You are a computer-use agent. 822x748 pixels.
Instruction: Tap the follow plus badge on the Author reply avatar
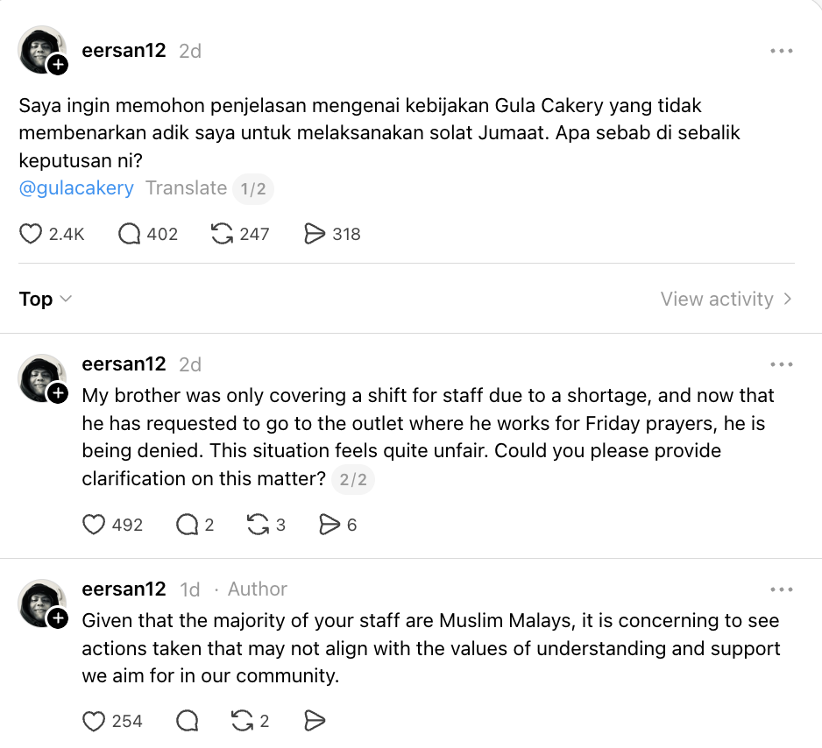pyautogui.click(x=58, y=619)
